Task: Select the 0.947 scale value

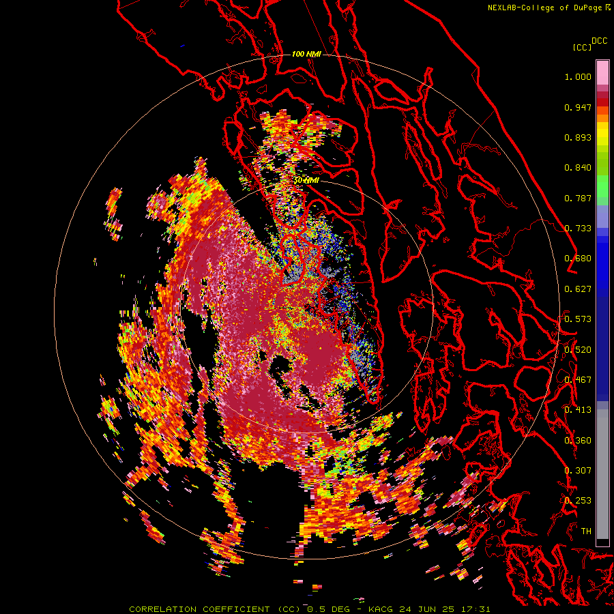Action: (578, 107)
